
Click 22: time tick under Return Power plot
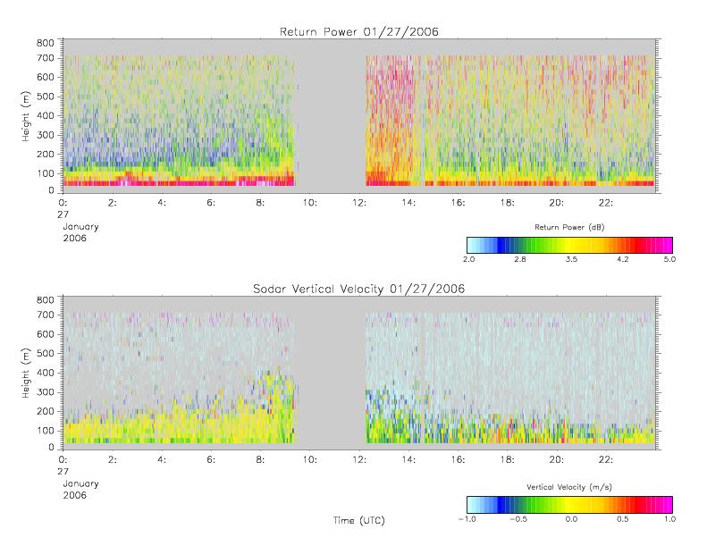pos(605,203)
